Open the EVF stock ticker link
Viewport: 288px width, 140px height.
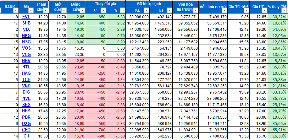point(26,17)
